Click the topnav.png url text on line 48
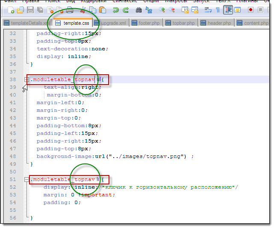Screen dimensions: 274x228 [x=158, y=156]
